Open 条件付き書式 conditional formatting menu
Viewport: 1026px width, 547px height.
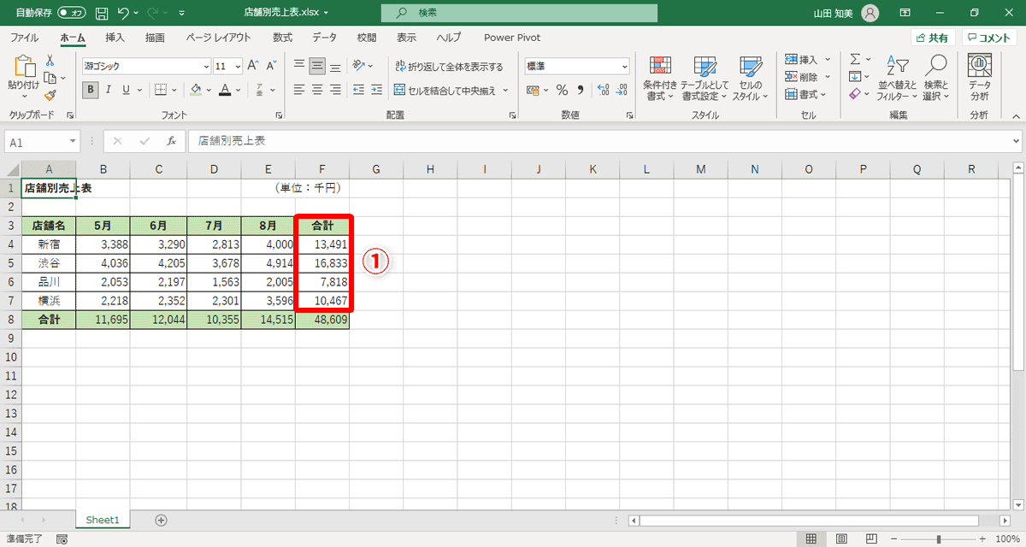[x=660, y=78]
